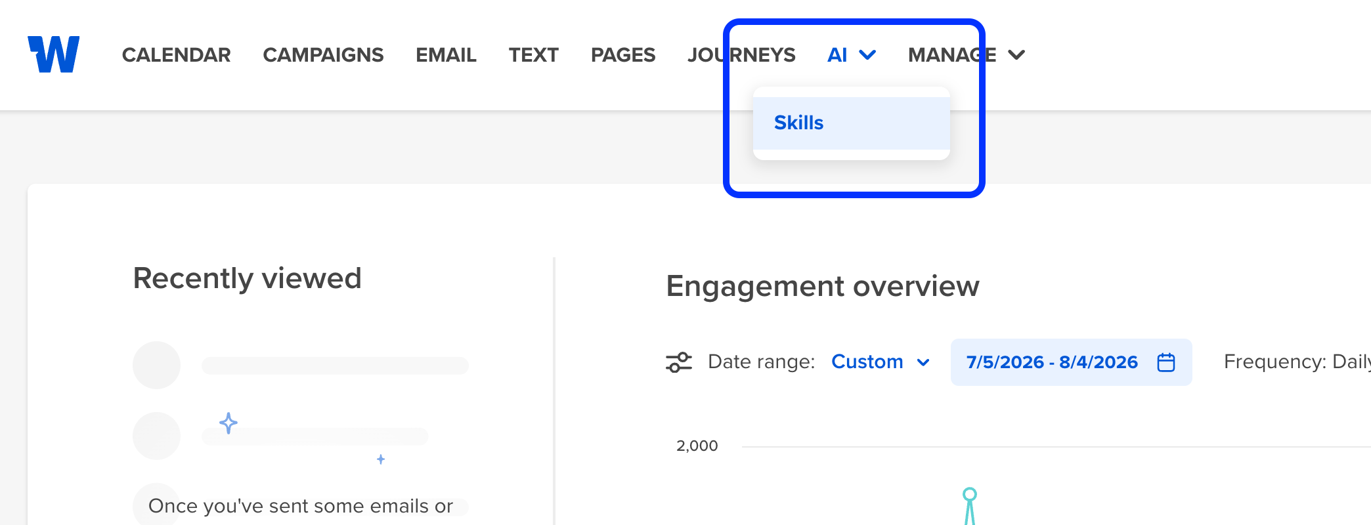The width and height of the screenshot is (1371, 525).
Task: Expand the MANAGE menu chevron
Action: coord(1016,55)
